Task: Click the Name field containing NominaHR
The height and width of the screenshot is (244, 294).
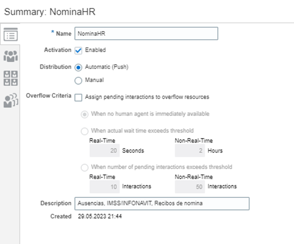Action: click(146, 34)
